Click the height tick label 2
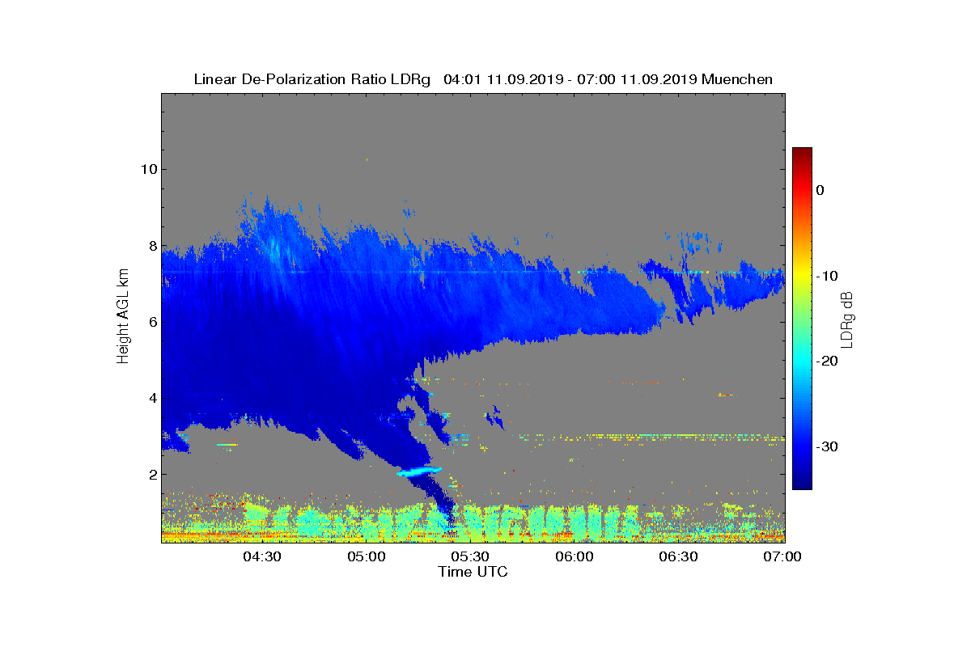Screen dimensions: 971x647 click(151, 475)
